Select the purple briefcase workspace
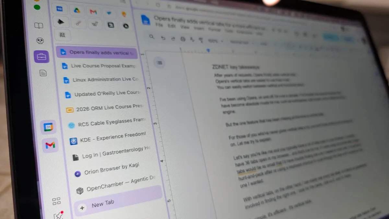The width and height of the screenshot is (389, 219). [41, 57]
